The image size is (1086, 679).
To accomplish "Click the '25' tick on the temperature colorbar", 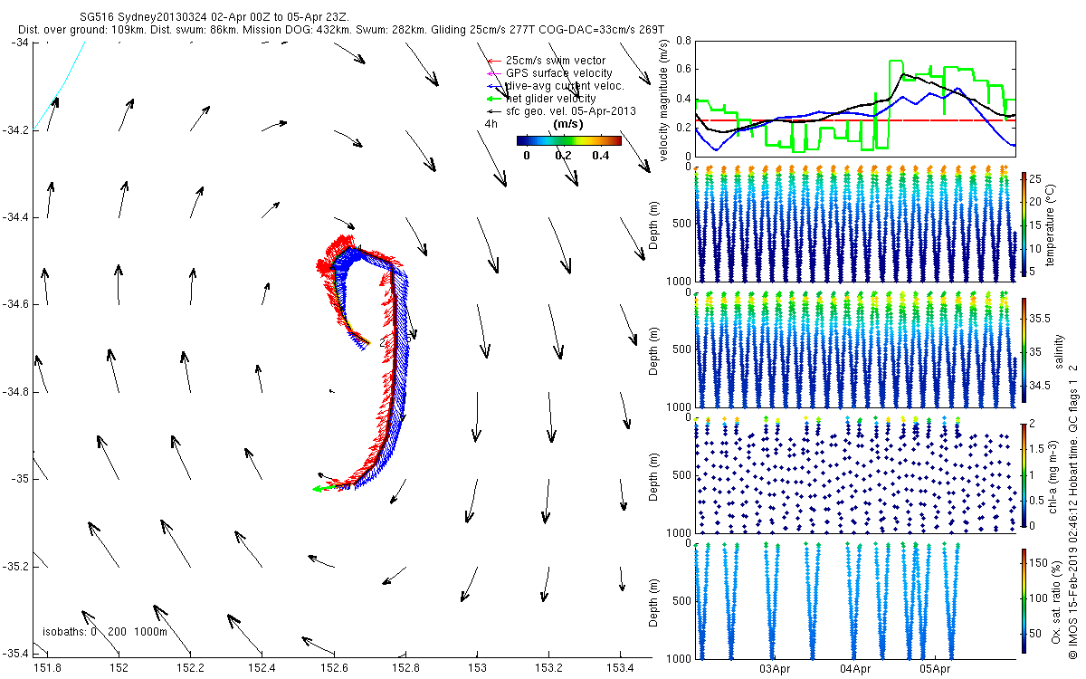I will point(1036,178).
